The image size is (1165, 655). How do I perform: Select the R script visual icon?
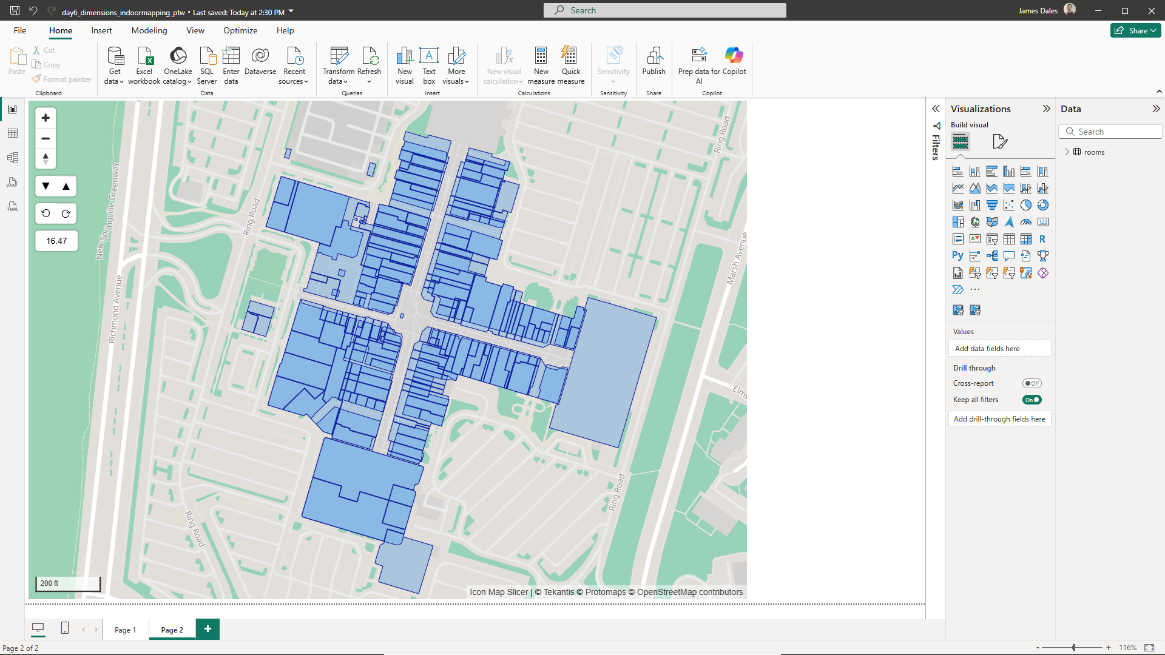point(1042,239)
